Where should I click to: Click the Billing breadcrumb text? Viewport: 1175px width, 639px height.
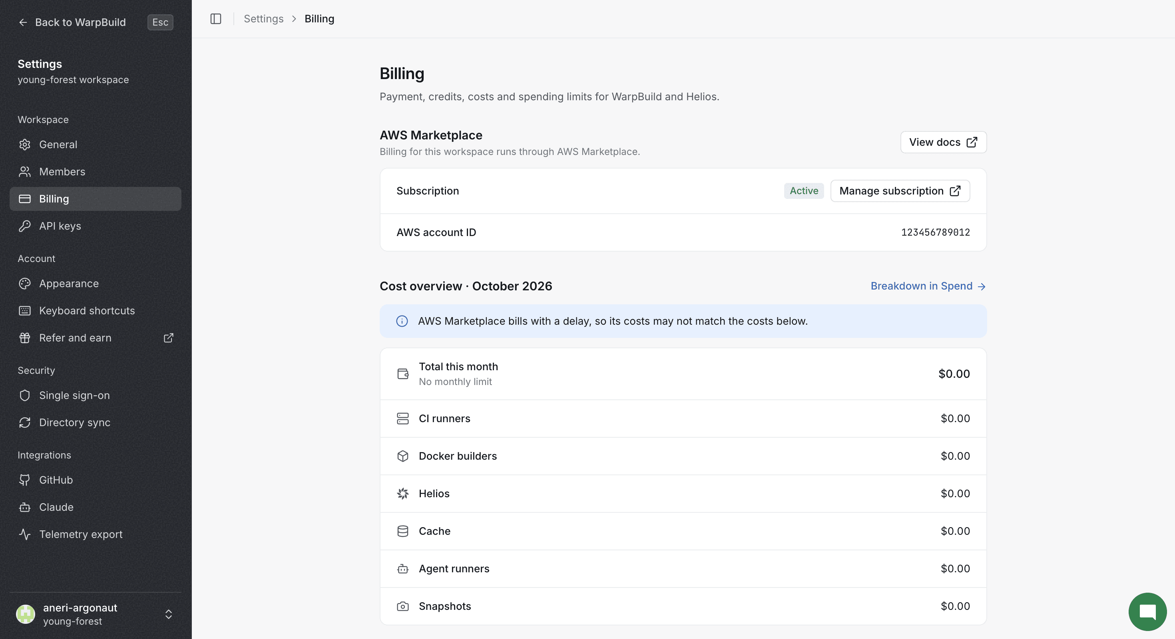tap(319, 19)
